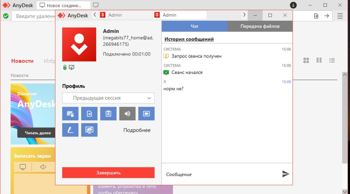The height and width of the screenshot is (194, 350).
Task: Focus the remote address field in main window
Action: (34, 16)
